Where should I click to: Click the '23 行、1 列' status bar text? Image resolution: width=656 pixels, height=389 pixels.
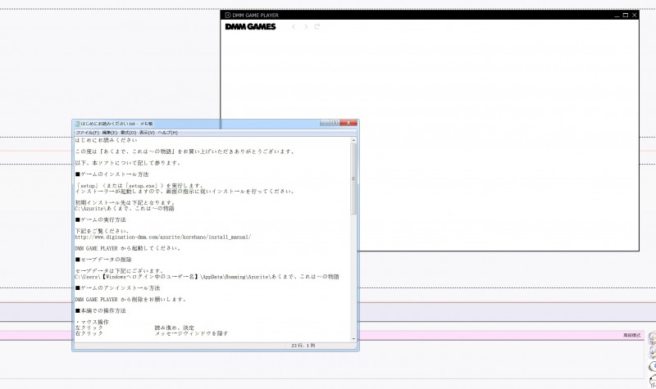[303, 346]
